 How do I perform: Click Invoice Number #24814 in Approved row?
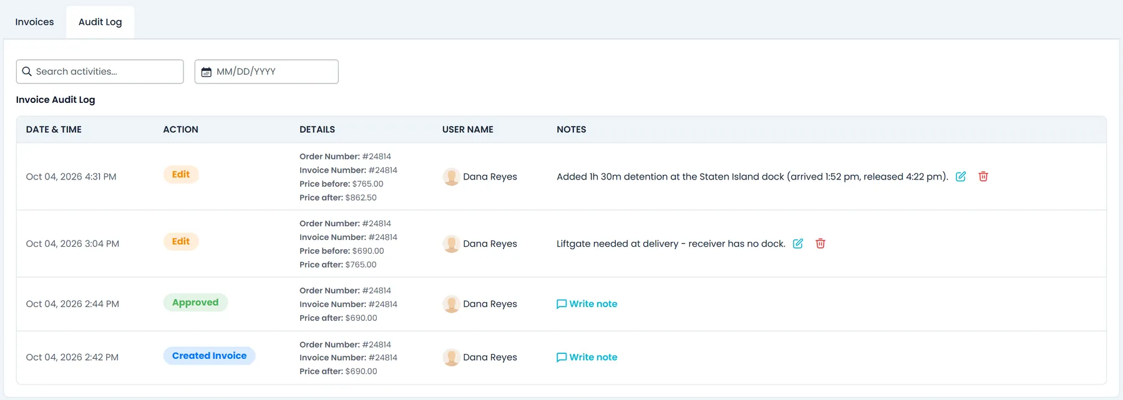[348, 304]
